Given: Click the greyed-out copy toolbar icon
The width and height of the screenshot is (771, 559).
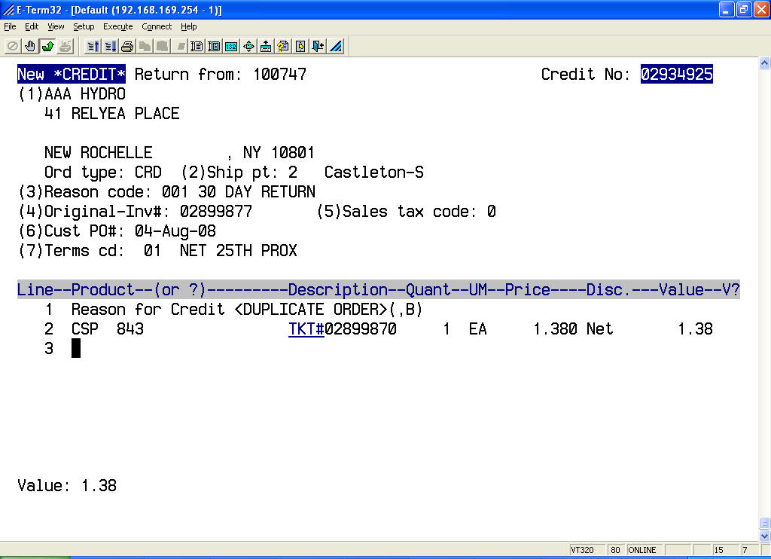Looking at the screenshot, I should [x=145, y=46].
